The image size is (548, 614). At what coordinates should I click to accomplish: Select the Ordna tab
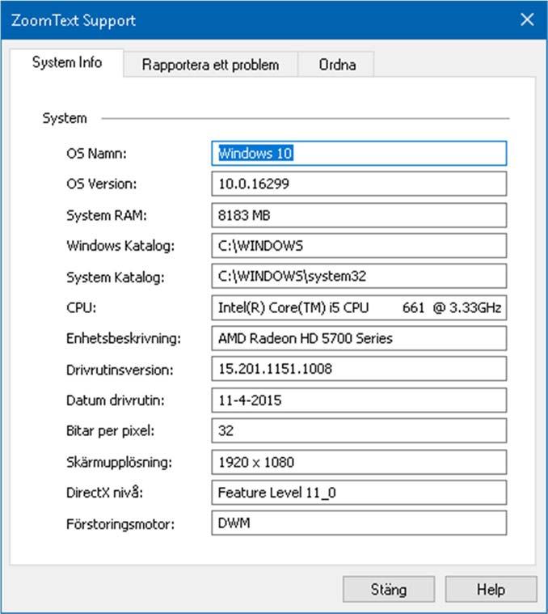pyautogui.click(x=337, y=65)
